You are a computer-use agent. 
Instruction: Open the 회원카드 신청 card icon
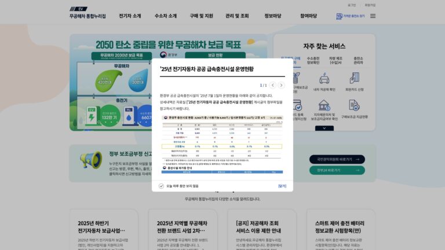point(354,78)
